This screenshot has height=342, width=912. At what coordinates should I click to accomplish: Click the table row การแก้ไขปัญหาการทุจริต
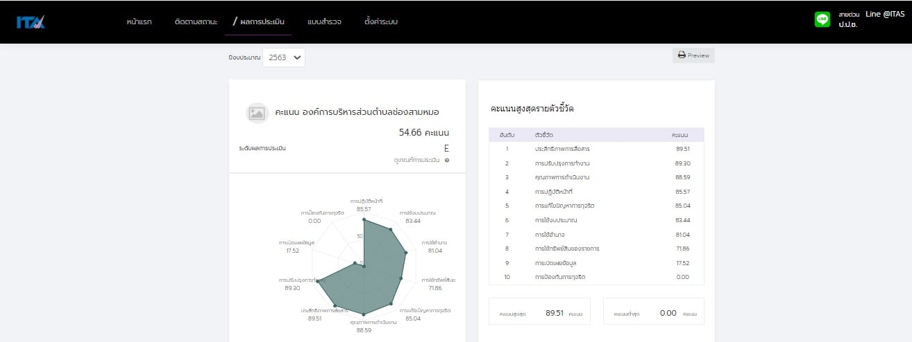(x=596, y=206)
